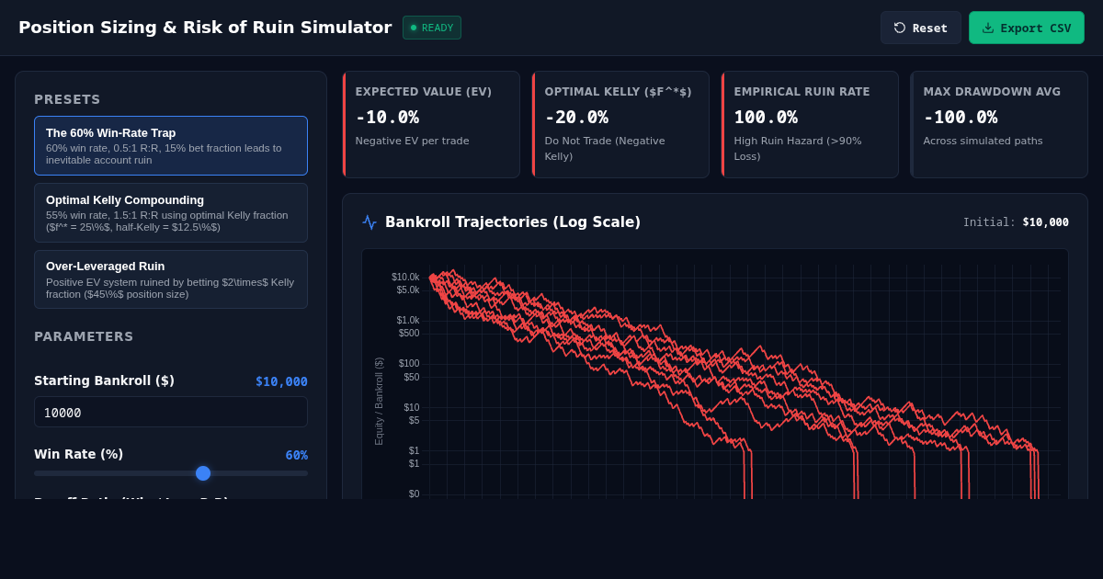Click the -10.0% expected value figure

(387, 118)
